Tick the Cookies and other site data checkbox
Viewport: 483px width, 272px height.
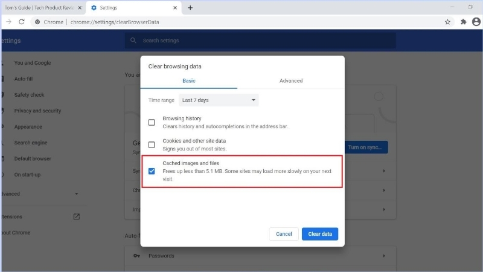click(x=152, y=144)
